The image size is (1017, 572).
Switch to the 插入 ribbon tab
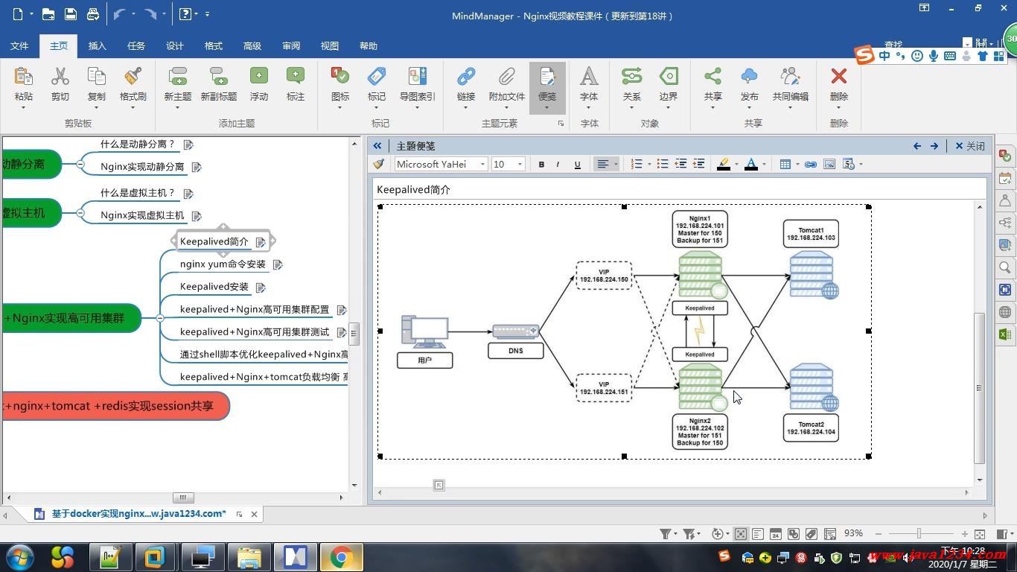[98, 46]
